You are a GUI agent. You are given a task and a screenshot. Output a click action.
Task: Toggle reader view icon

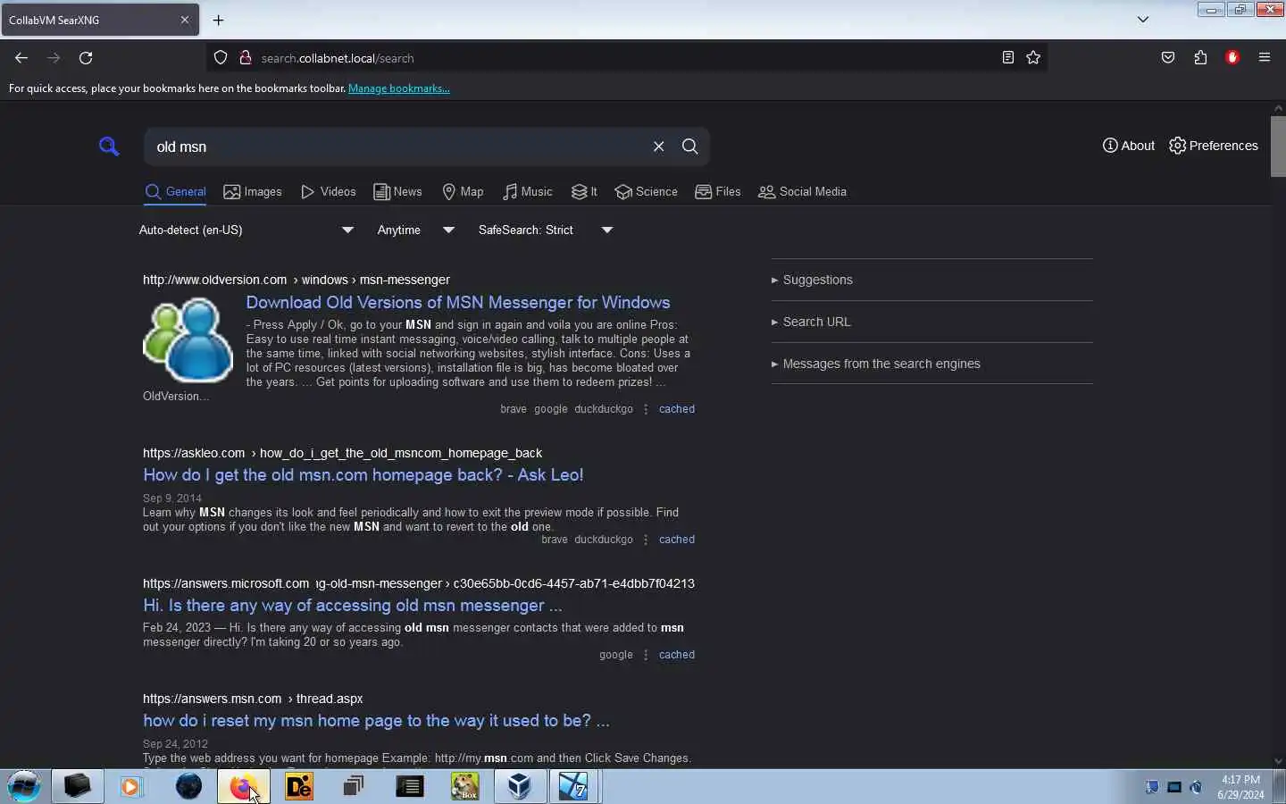(x=1007, y=58)
